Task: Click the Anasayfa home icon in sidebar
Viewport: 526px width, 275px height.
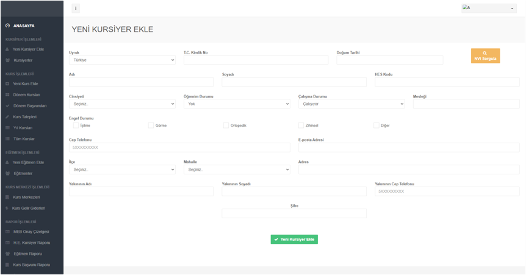Action: (x=7, y=26)
